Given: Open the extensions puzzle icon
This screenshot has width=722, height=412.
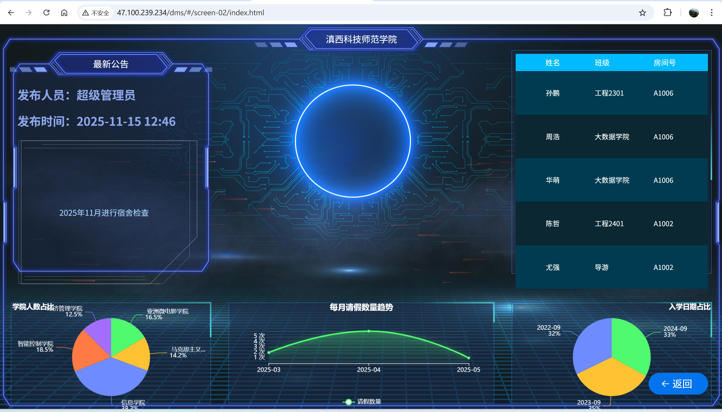Looking at the screenshot, I should pos(667,13).
